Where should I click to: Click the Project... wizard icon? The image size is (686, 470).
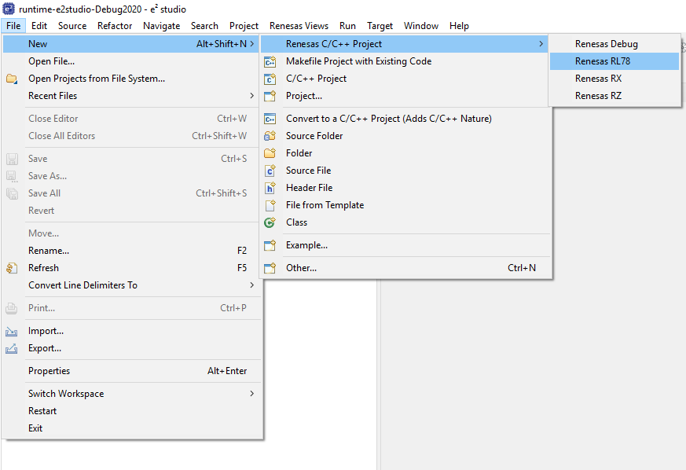(270, 96)
